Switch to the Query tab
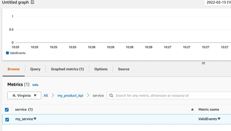The image size is (231, 131). 35,69
